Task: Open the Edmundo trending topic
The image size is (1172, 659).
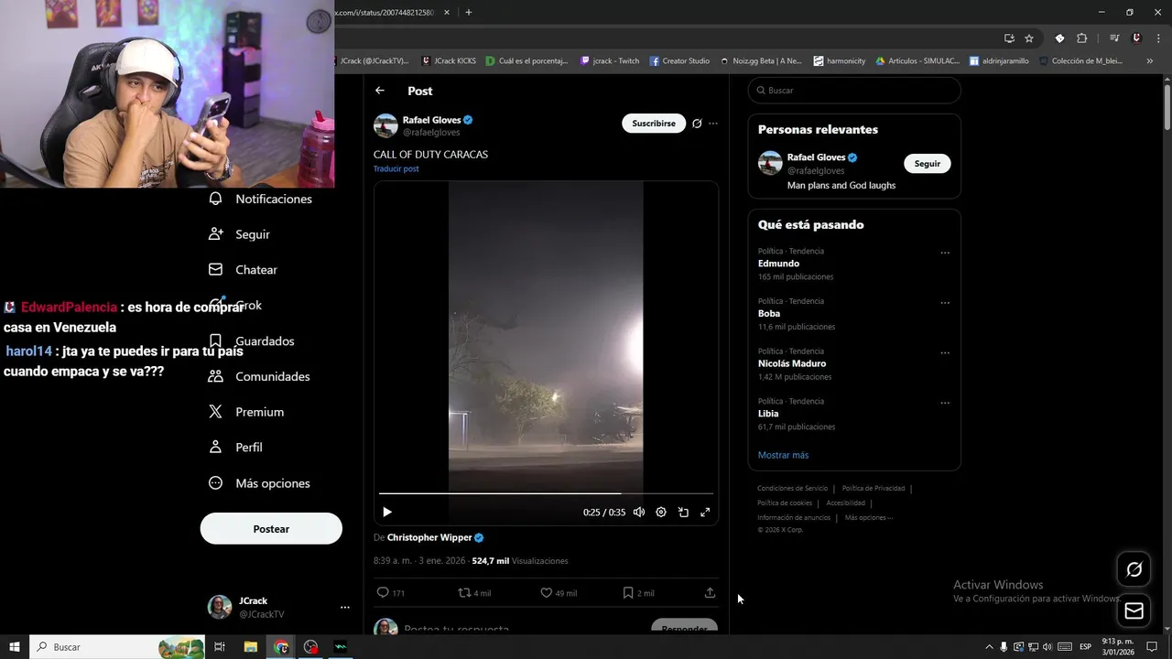Action: pyautogui.click(x=778, y=264)
